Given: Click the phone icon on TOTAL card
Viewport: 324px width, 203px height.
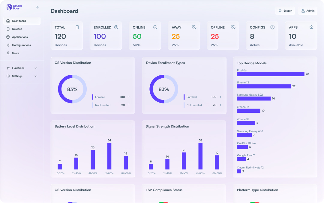Looking at the screenshot, I should pos(77,27).
